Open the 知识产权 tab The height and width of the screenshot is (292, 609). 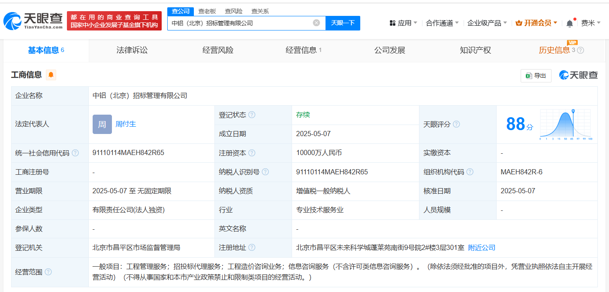(x=475, y=50)
